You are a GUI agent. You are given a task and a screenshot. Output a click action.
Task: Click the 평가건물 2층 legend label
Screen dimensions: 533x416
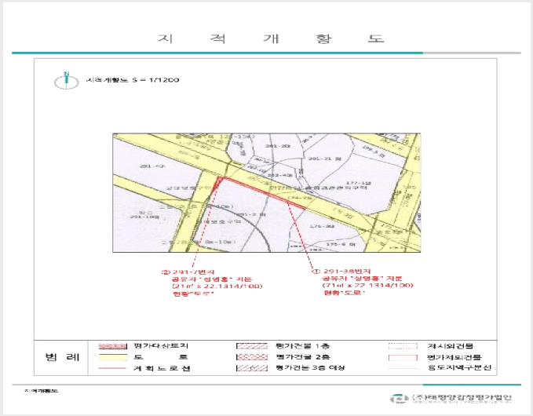(302, 357)
